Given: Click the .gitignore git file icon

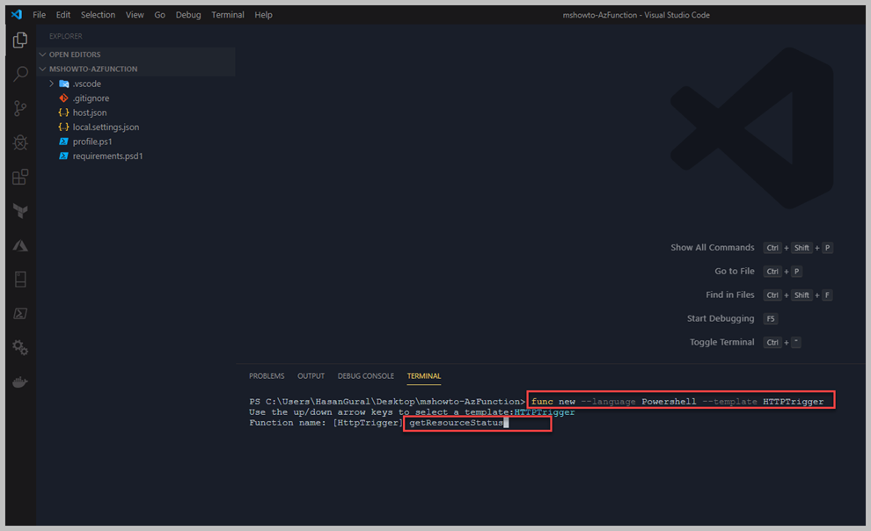Looking at the screenshot, I should tap(64, 98).
